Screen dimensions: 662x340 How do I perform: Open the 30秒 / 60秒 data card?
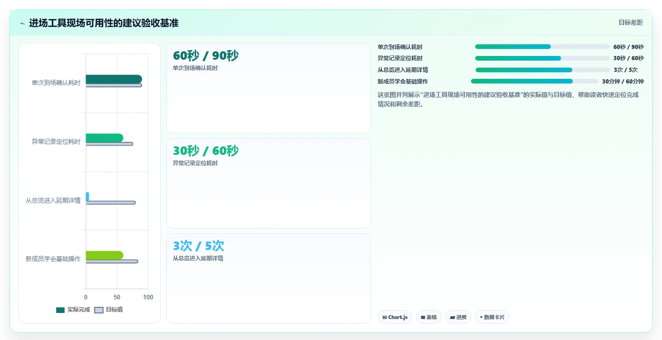pos(269,183)
